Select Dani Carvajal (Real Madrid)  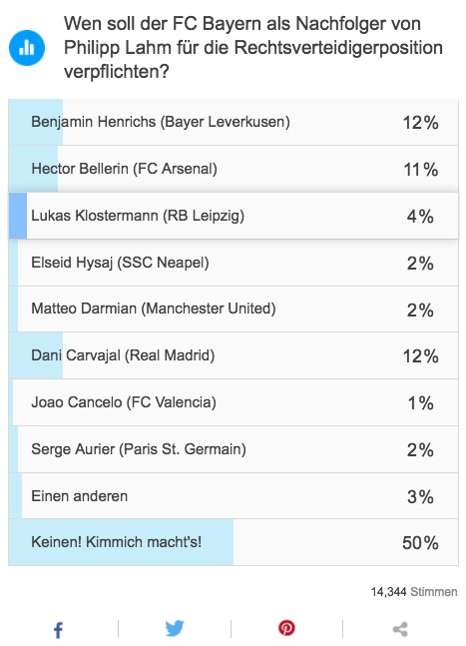click(x=233, y=355)
